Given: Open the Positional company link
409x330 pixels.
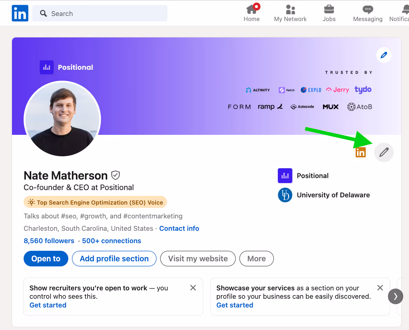Looking at the screenshot, I should tap(312, 176).
